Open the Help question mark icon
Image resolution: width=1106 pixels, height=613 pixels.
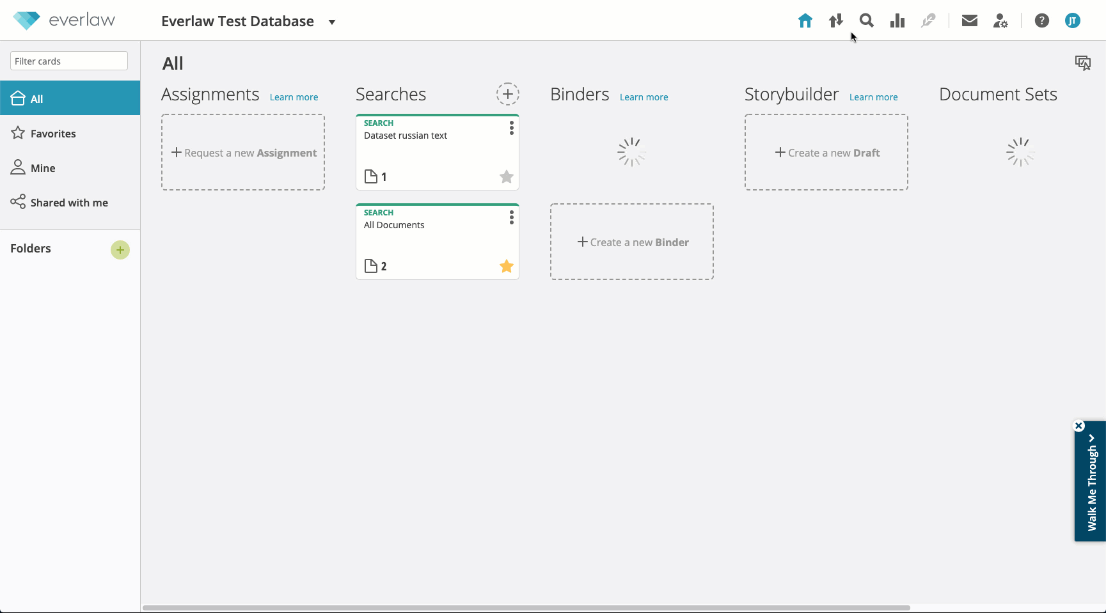pos(1041,20)
